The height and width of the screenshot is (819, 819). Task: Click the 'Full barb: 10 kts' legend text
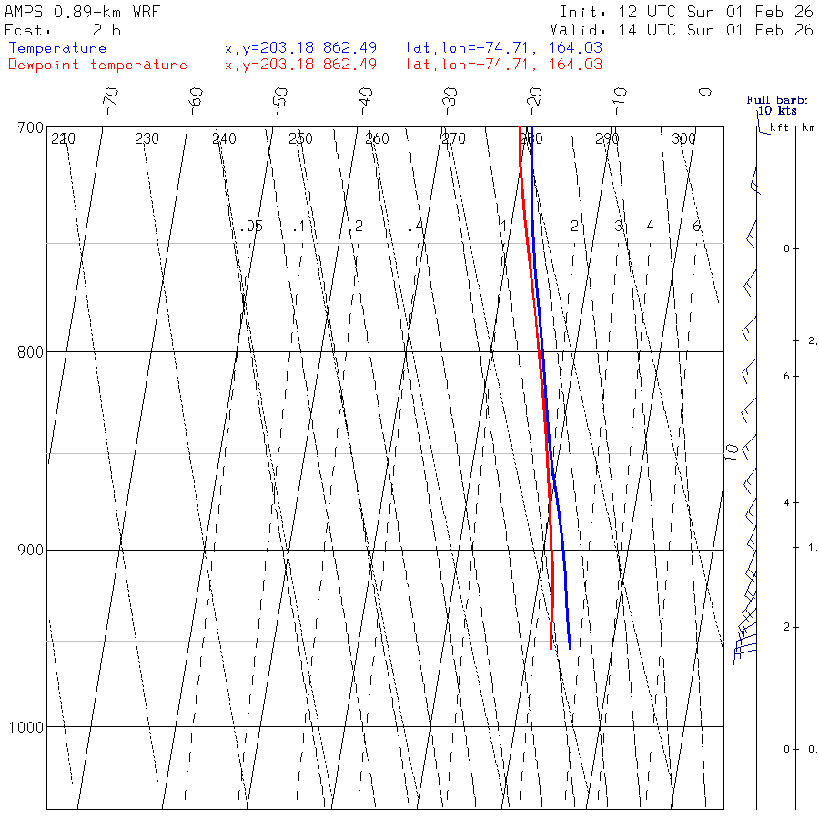777,106
